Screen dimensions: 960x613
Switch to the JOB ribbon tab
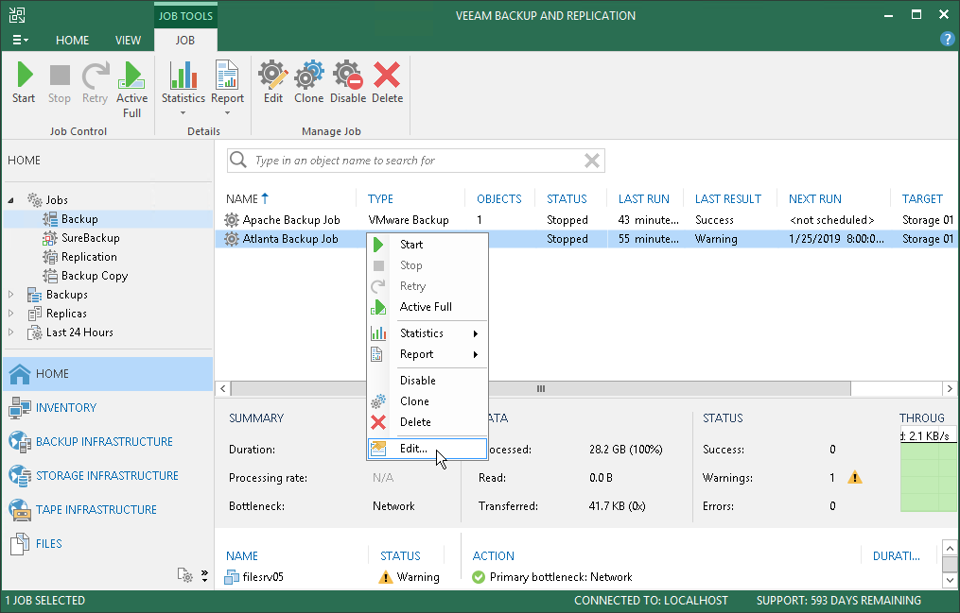click(x=184, y=40)
